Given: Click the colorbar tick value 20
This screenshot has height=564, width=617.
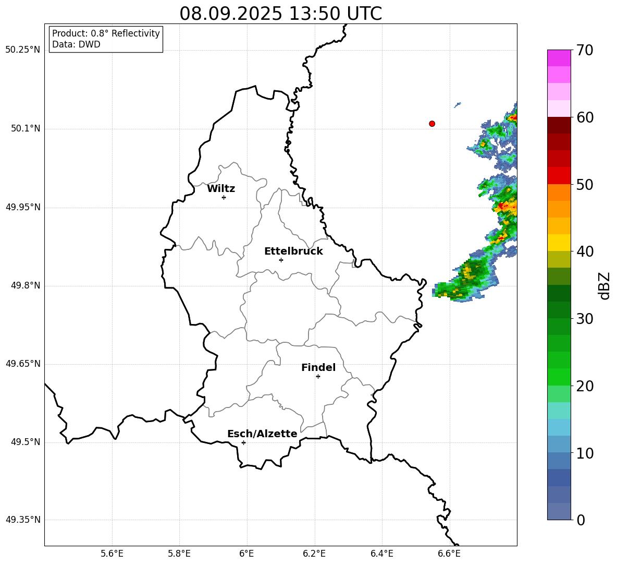Looking at the screenshot, I should tap(585, 386).
